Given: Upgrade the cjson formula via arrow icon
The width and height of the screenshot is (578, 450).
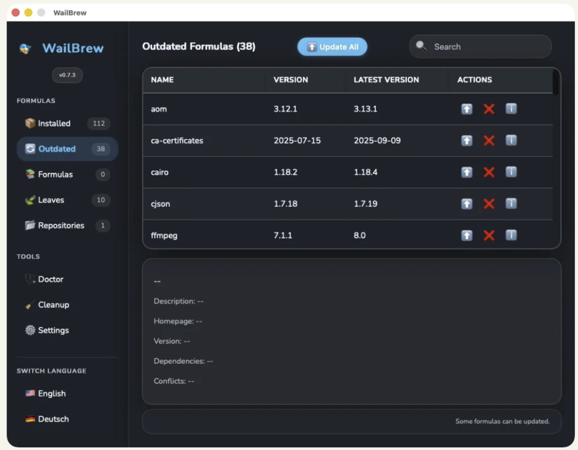Looking at the screenshot, I should [467, 204].
